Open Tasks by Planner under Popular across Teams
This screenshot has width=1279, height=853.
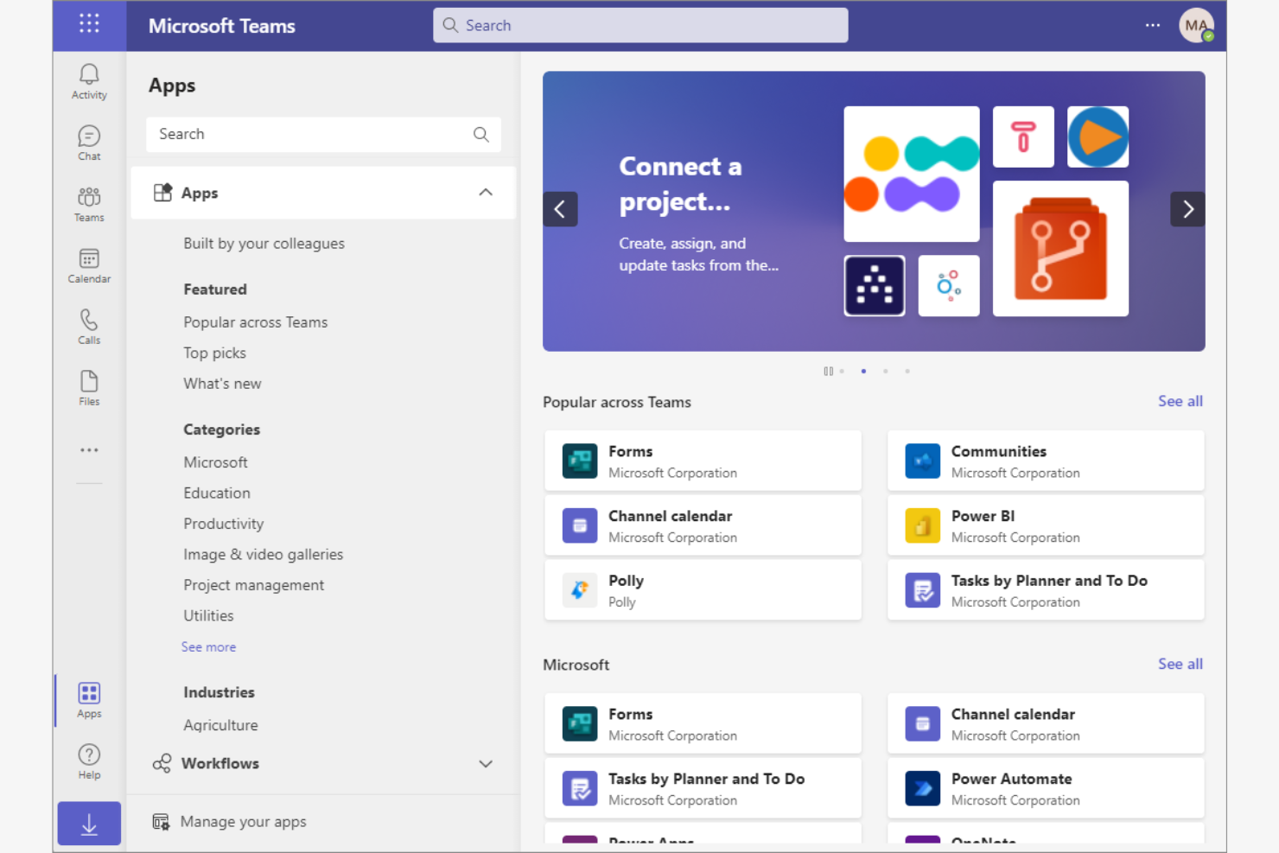point(1046,590)
